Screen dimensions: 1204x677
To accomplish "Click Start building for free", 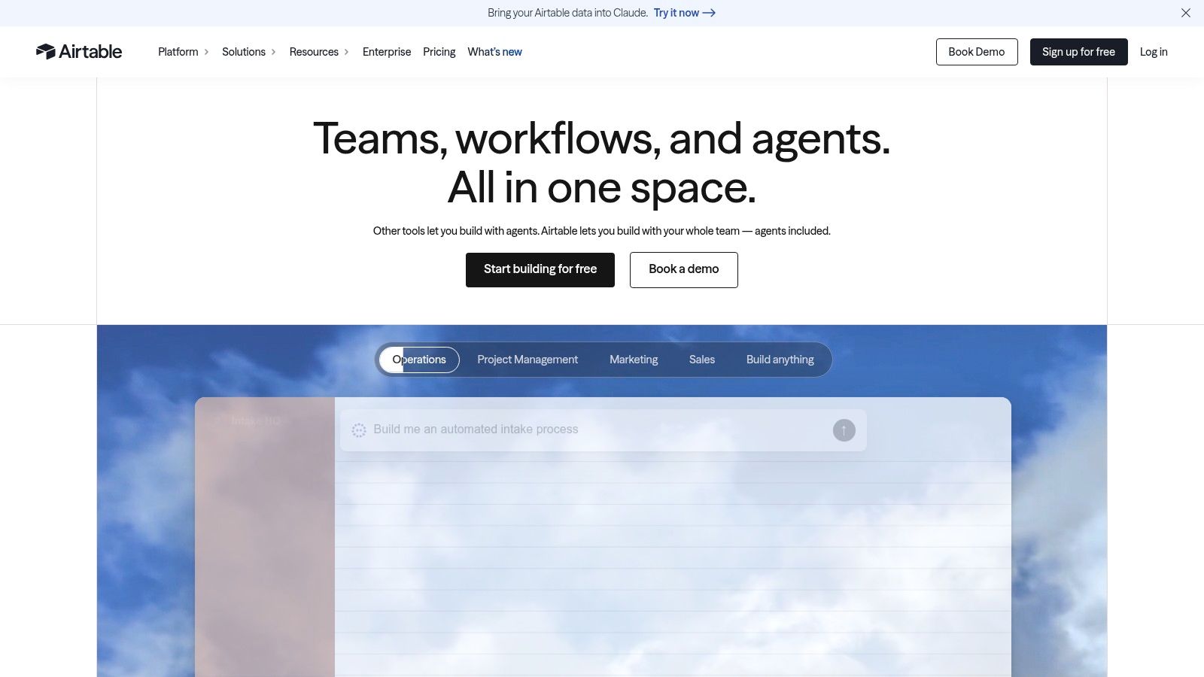I will (x=540, y=269).
